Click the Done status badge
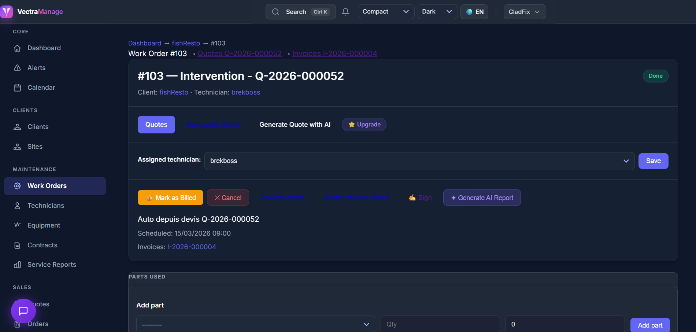 [x=656, y=76]
